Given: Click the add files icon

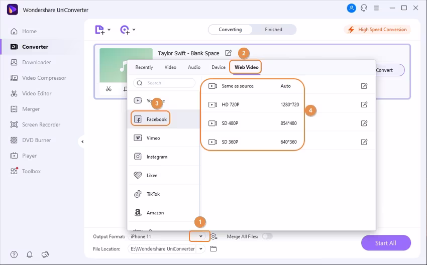Looking at the screenshot, I should [99, 30].
